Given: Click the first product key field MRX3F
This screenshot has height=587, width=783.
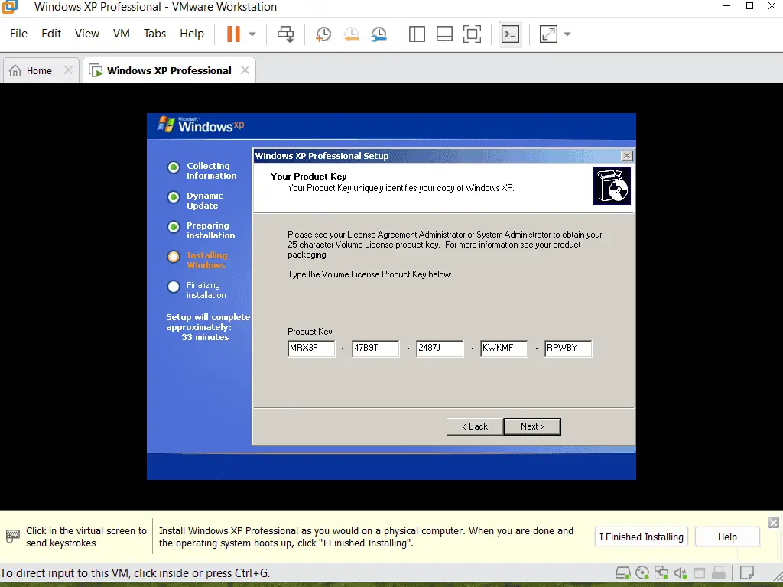Looking at the screenshot, I should tap(311, 349).
